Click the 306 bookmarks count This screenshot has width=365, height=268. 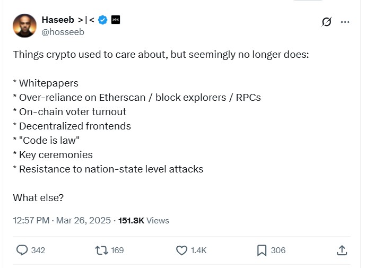(x=278, y=250)
